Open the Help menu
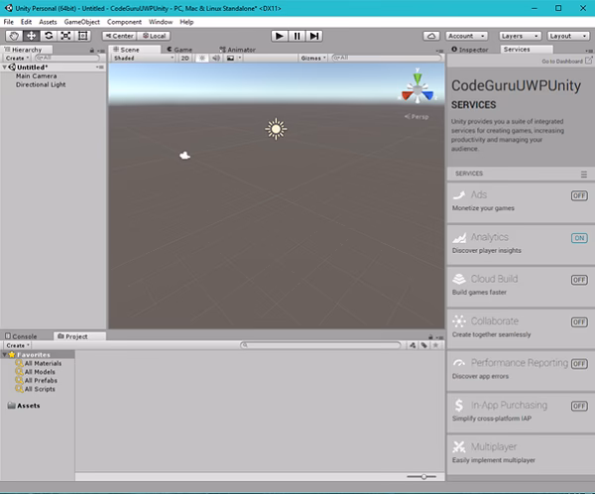This screenshot has width=595, height=494. click(x=186, y=22)
